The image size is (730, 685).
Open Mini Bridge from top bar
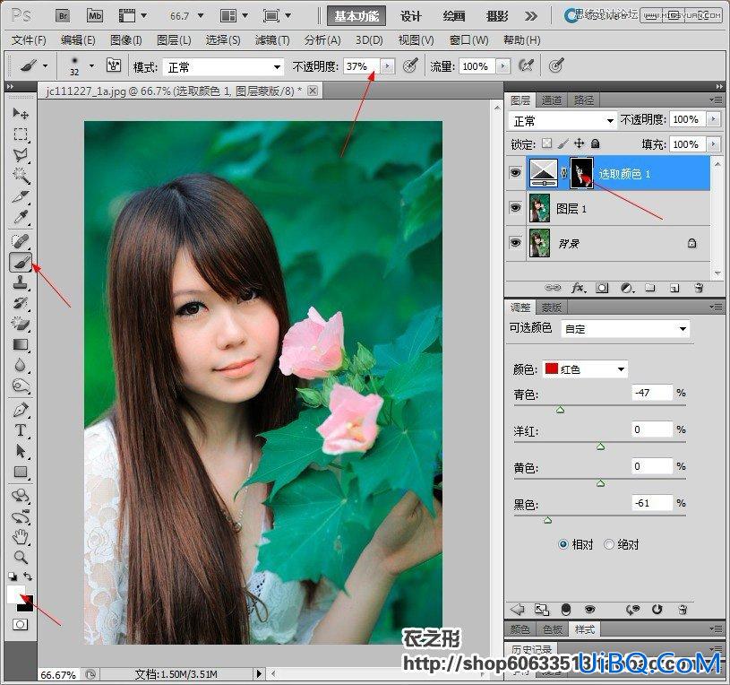(95, 16)
